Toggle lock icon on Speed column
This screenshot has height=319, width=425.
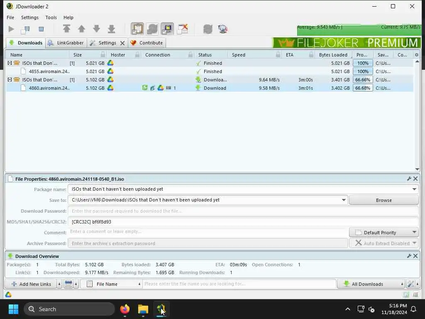pos(278,54)
